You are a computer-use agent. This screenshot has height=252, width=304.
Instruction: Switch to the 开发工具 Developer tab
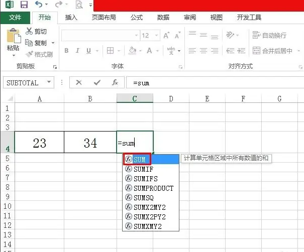(x=249, y=18)
